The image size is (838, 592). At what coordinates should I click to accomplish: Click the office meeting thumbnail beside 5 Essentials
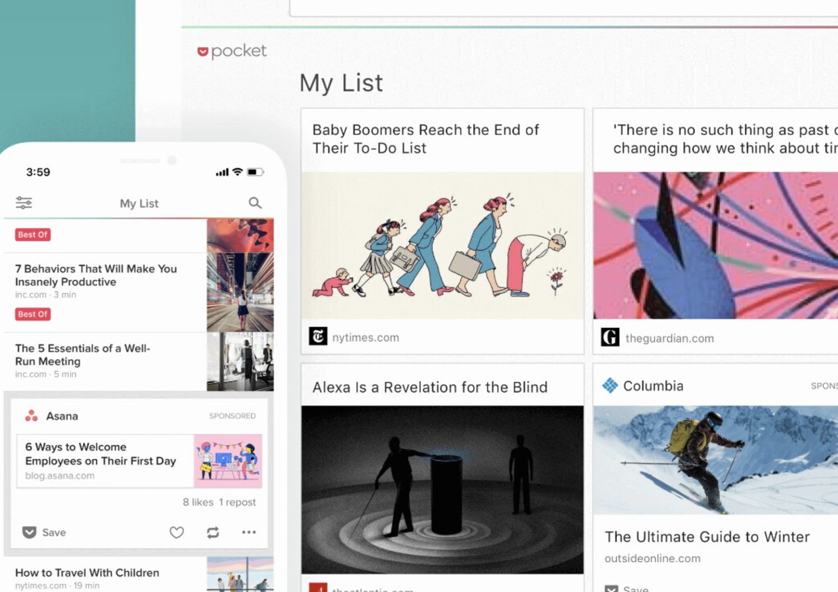240,361
